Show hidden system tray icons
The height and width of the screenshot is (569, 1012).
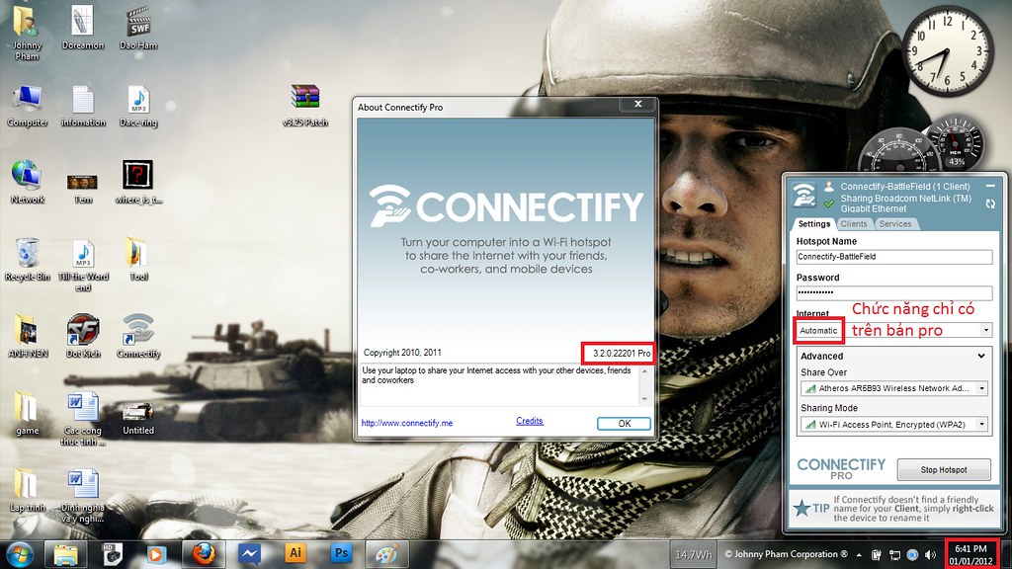point(859,555)
